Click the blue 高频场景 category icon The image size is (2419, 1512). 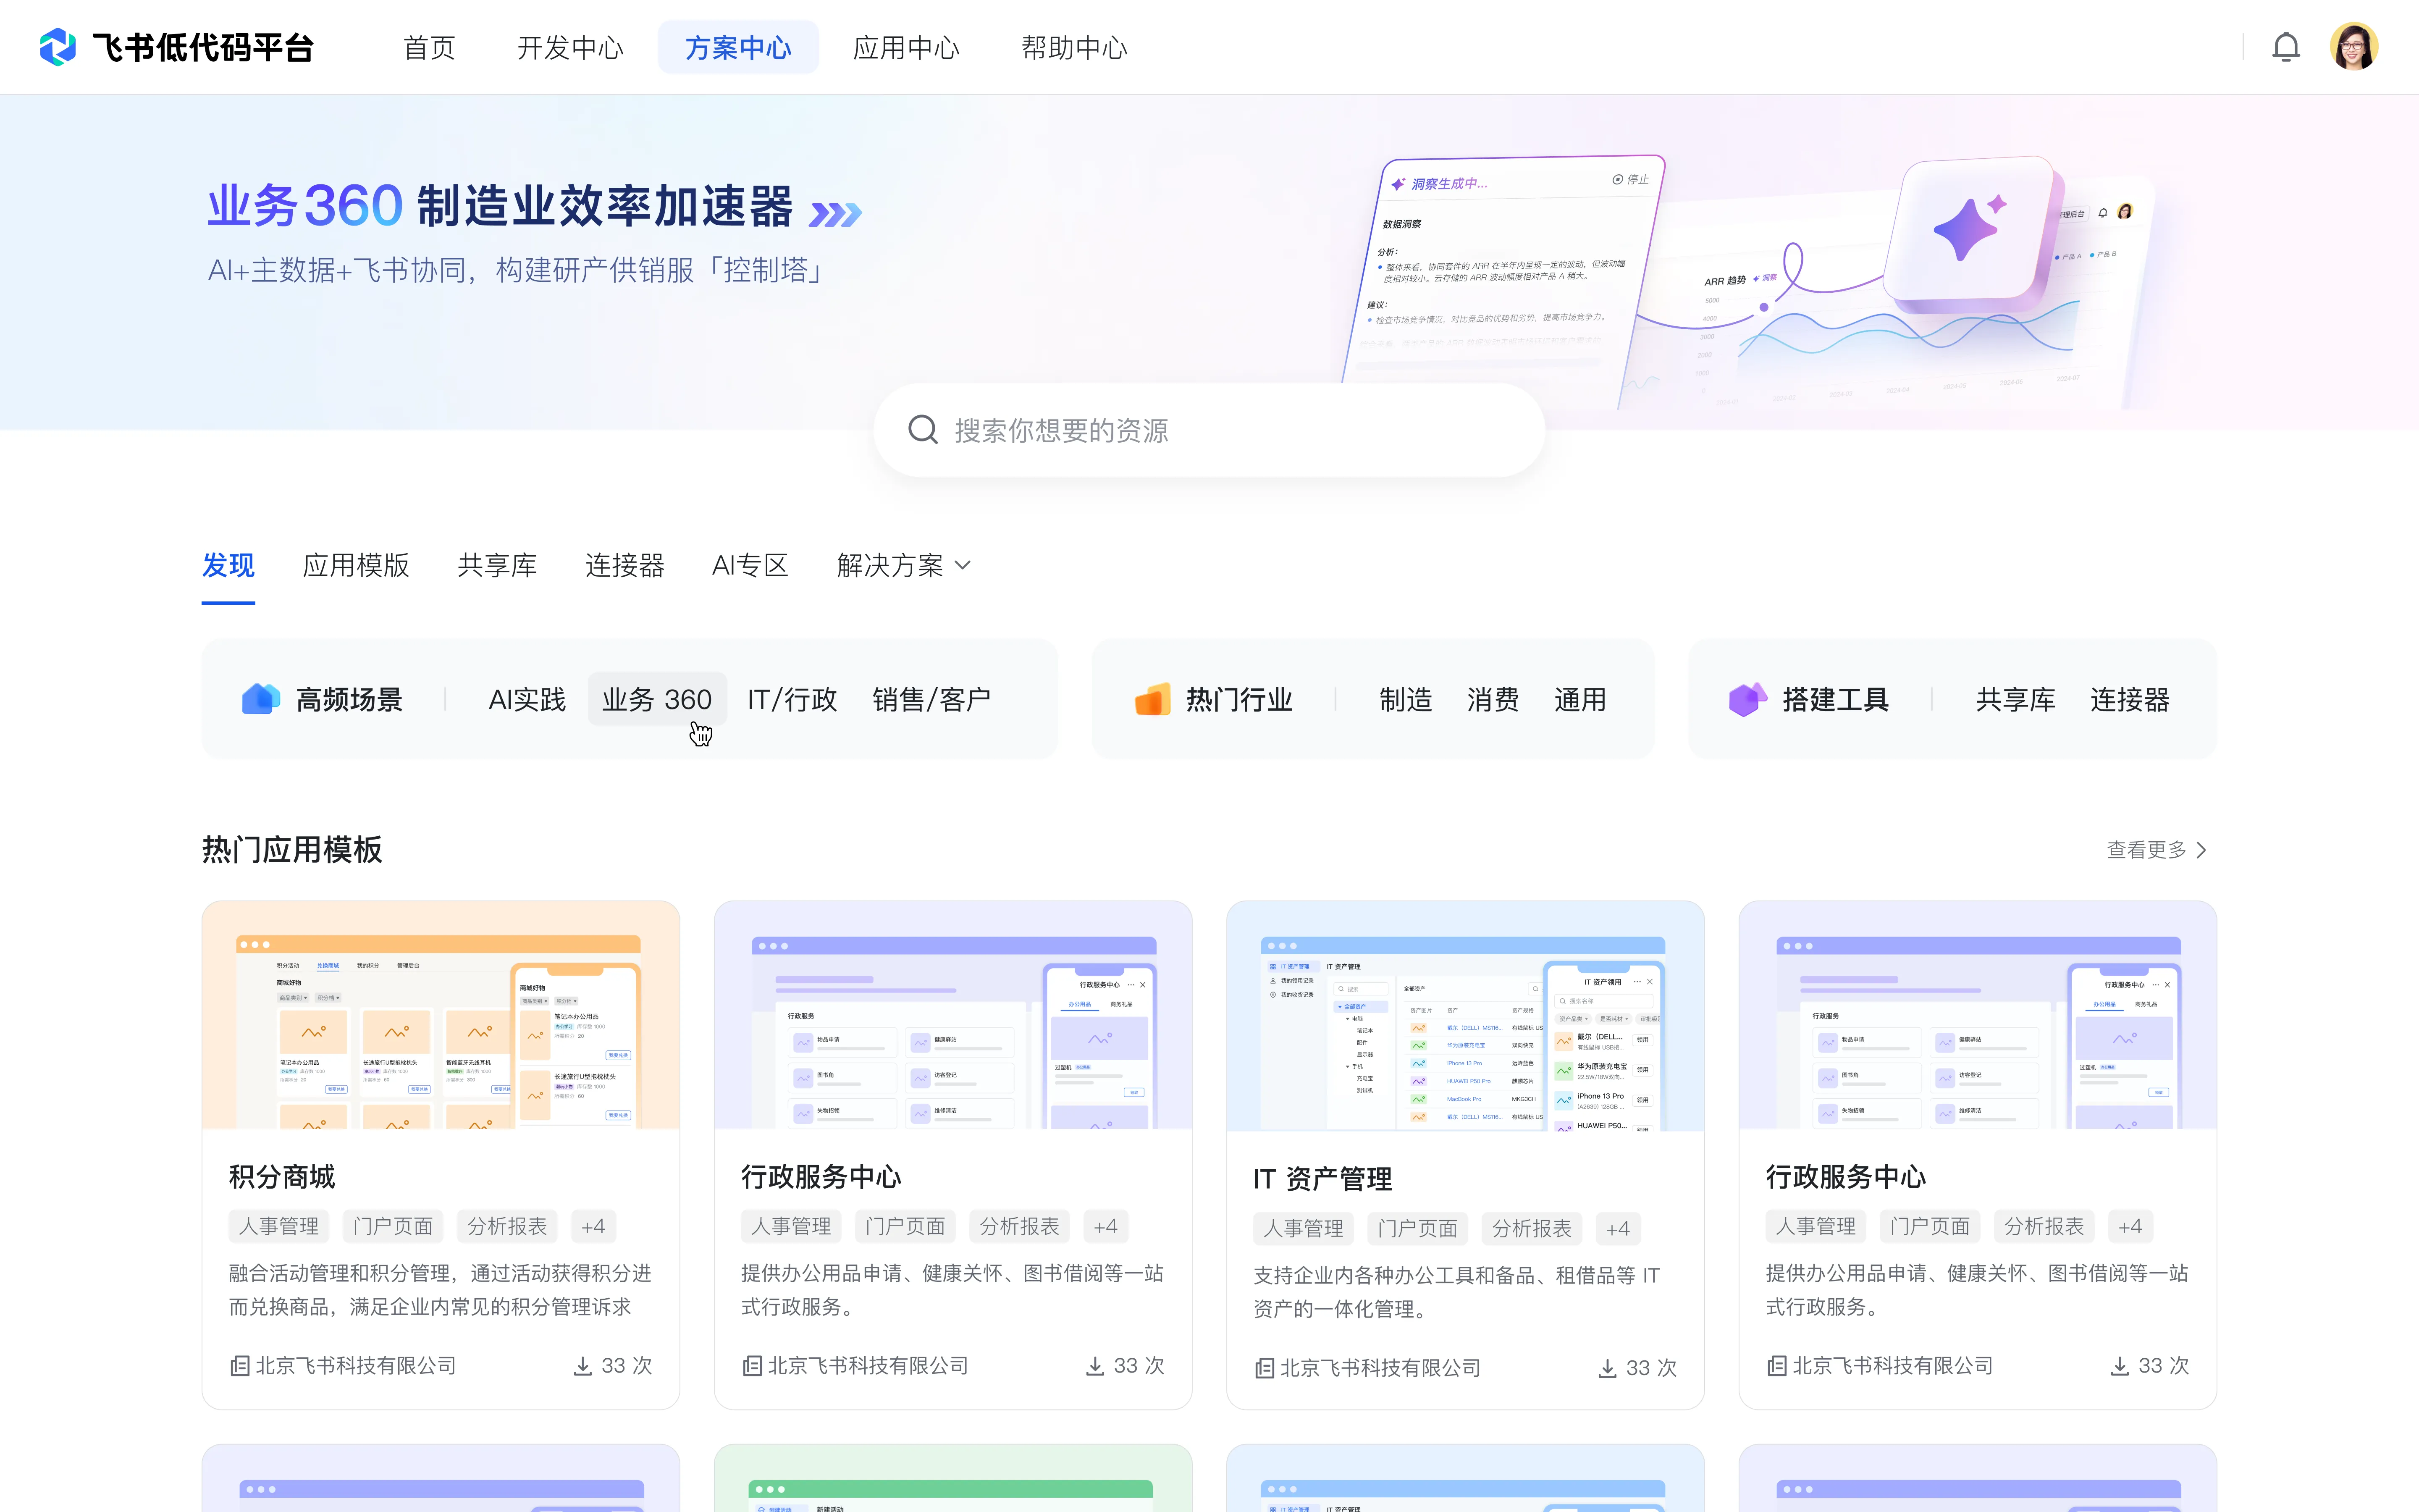(261, 699)
